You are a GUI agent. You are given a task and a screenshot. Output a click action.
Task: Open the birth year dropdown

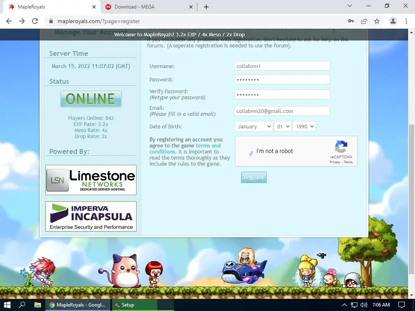[x=304, y=126]
